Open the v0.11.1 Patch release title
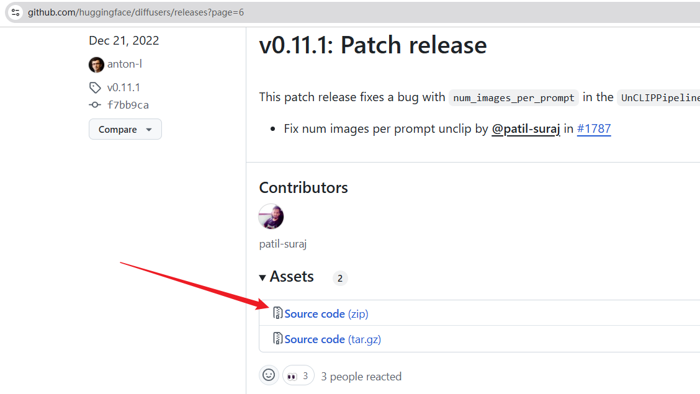 [372, 45]
